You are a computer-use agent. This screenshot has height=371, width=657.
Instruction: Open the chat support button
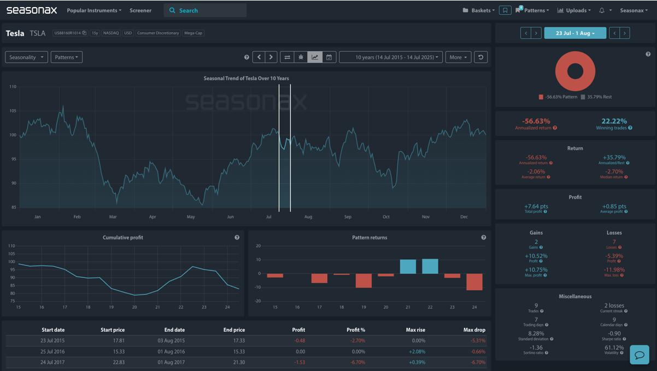pos(640,354)
